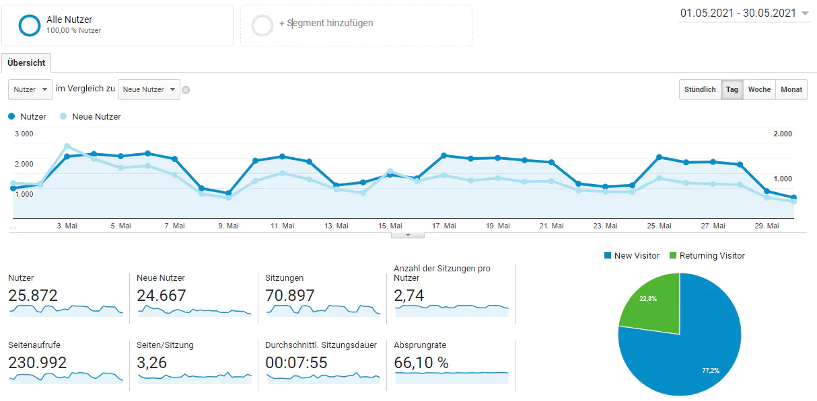Select the Übersicht tab
The width and height of the screenshot is (817, 401).
click(x=26, y=62)
